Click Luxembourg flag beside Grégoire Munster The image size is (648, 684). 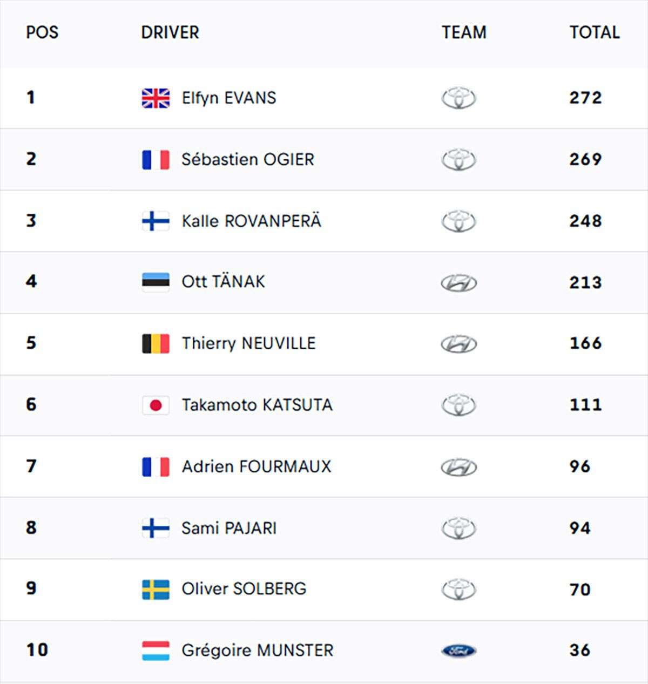[x=156, y=651]
